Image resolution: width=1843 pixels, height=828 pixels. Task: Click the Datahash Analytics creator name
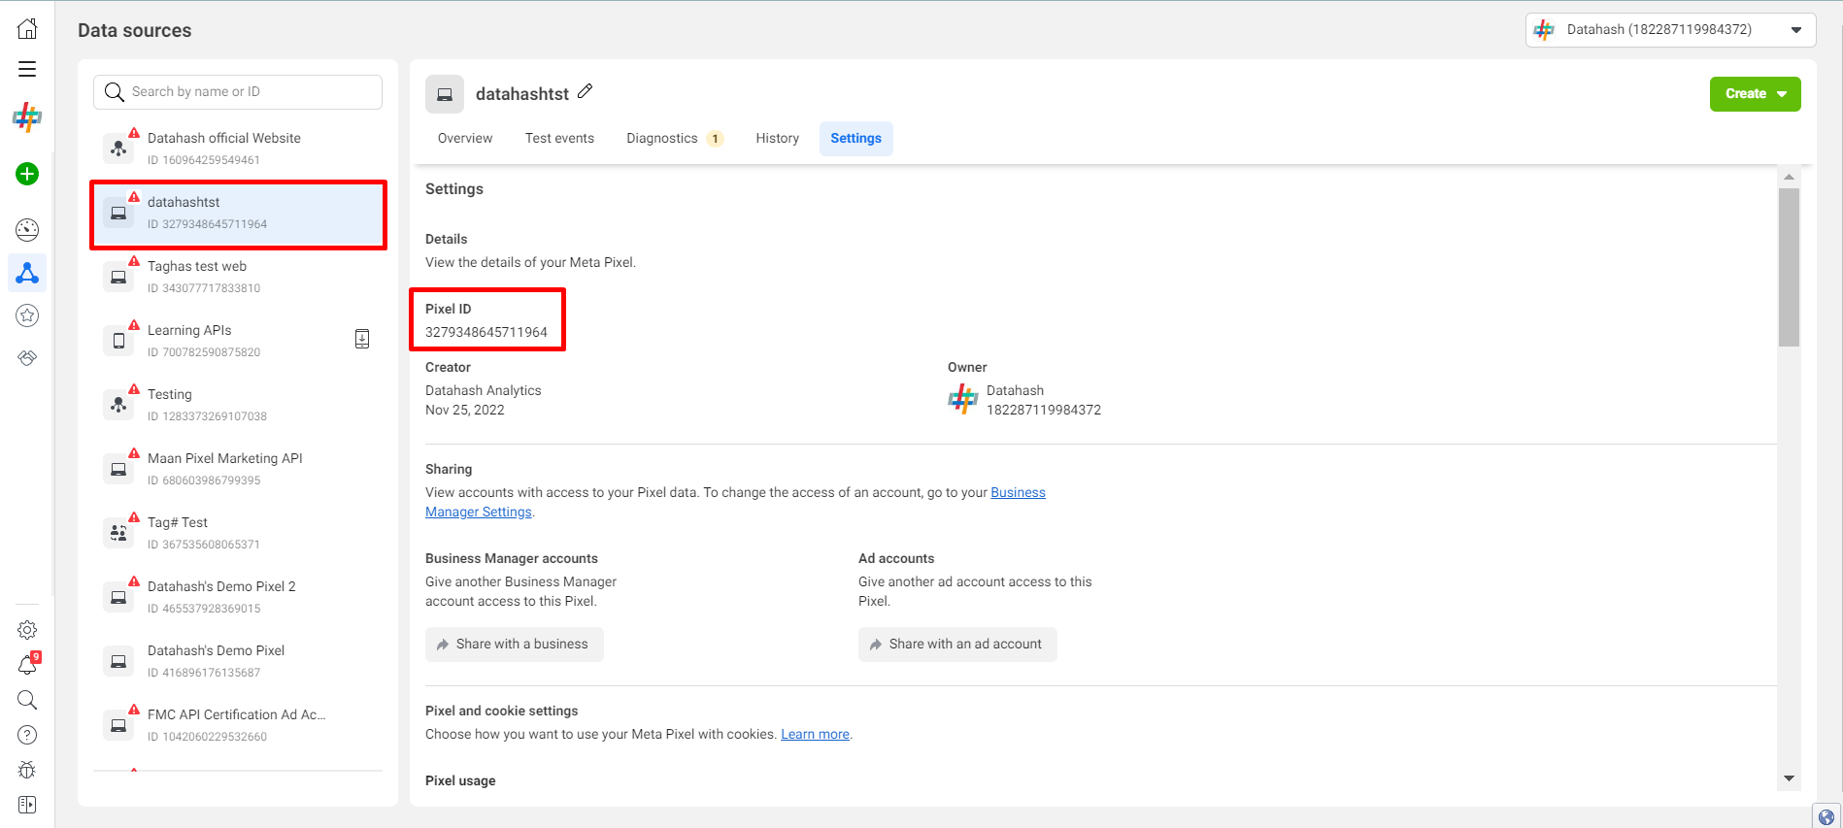(x=484, y=390)
